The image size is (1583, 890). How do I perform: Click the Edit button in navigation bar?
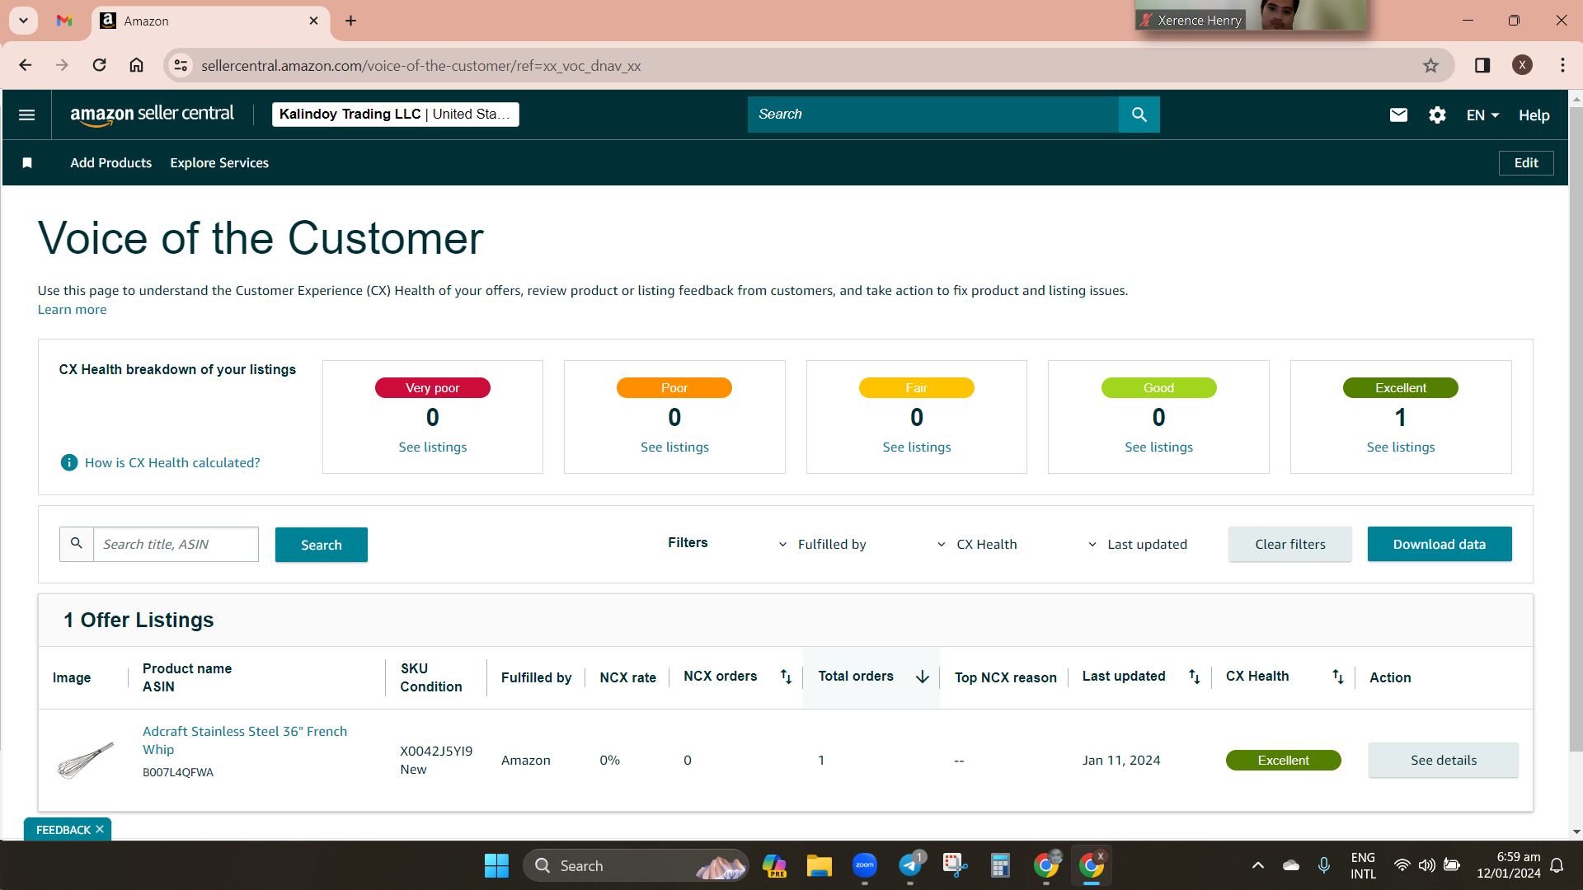(1525, 163)
